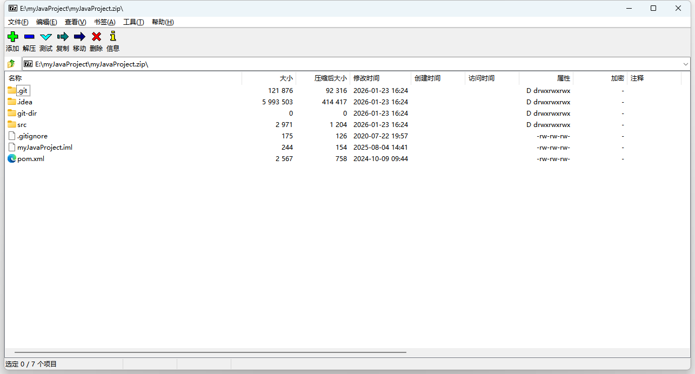Select the pom.xml file

[x=31, y=159]
